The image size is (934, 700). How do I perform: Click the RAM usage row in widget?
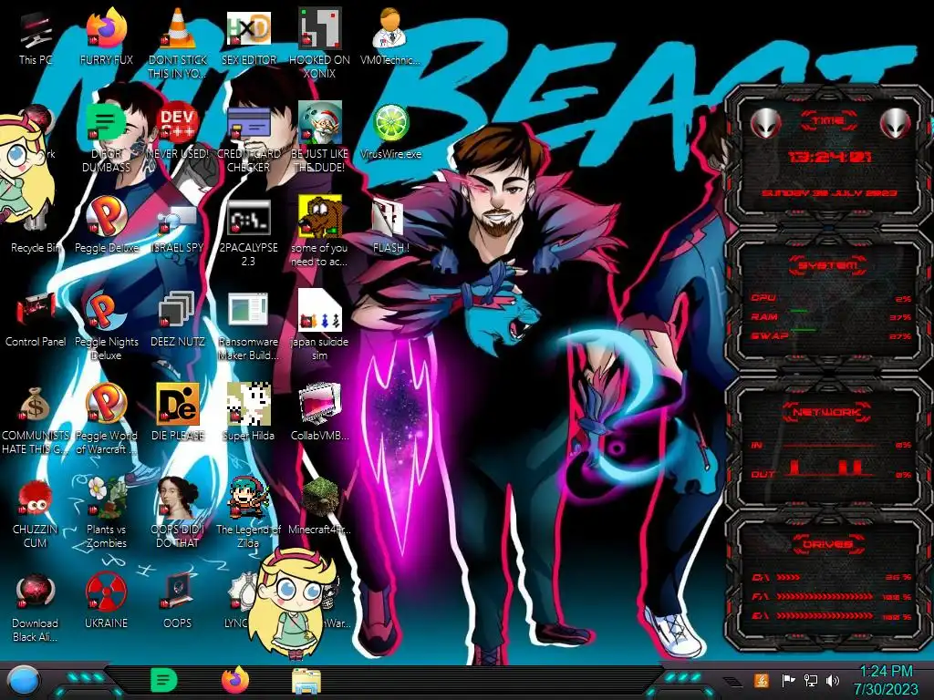click(x=831, y=317)
